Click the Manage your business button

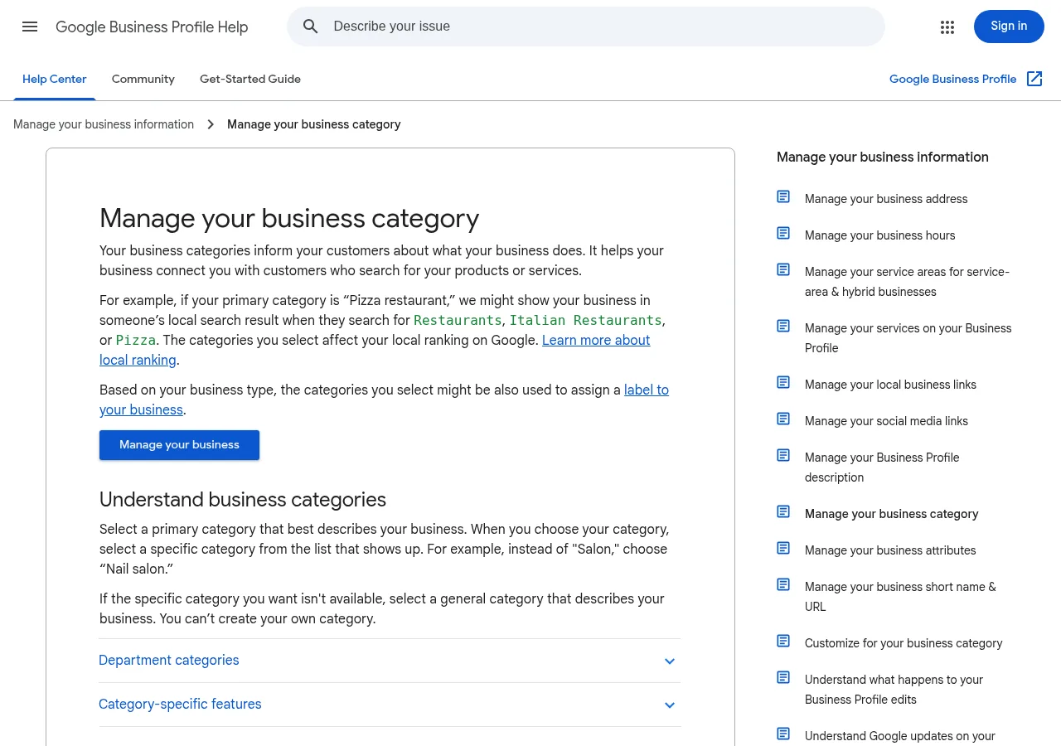pos(179,445)
